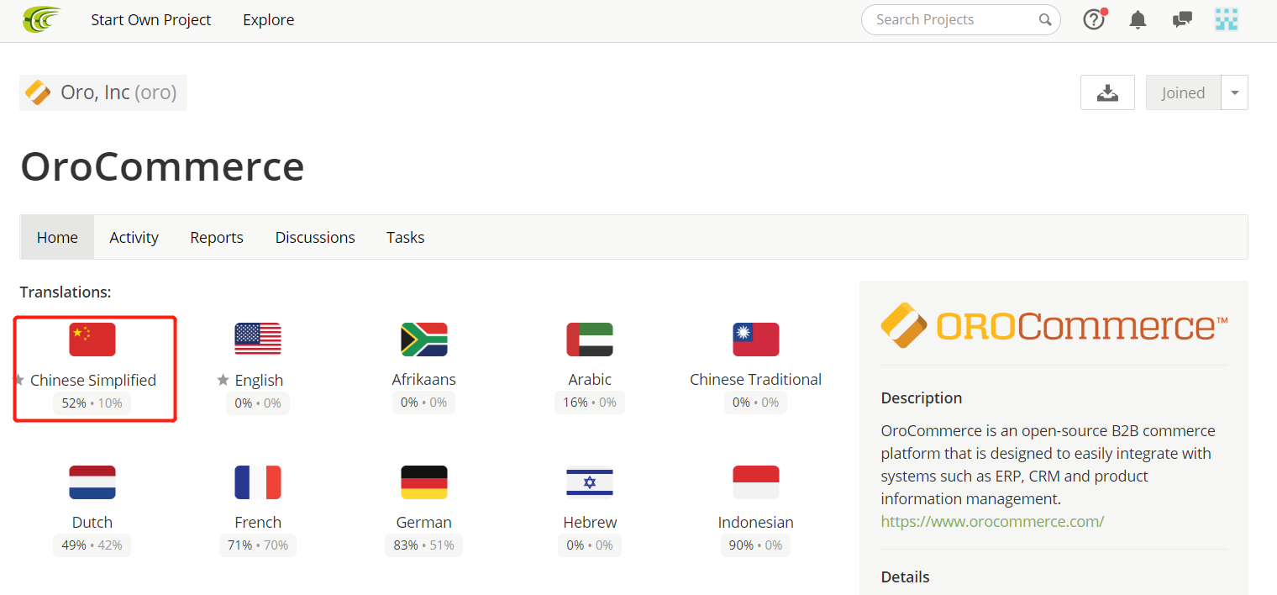
Task: Click the Description heading in sidebar
Action: [922, 398]
